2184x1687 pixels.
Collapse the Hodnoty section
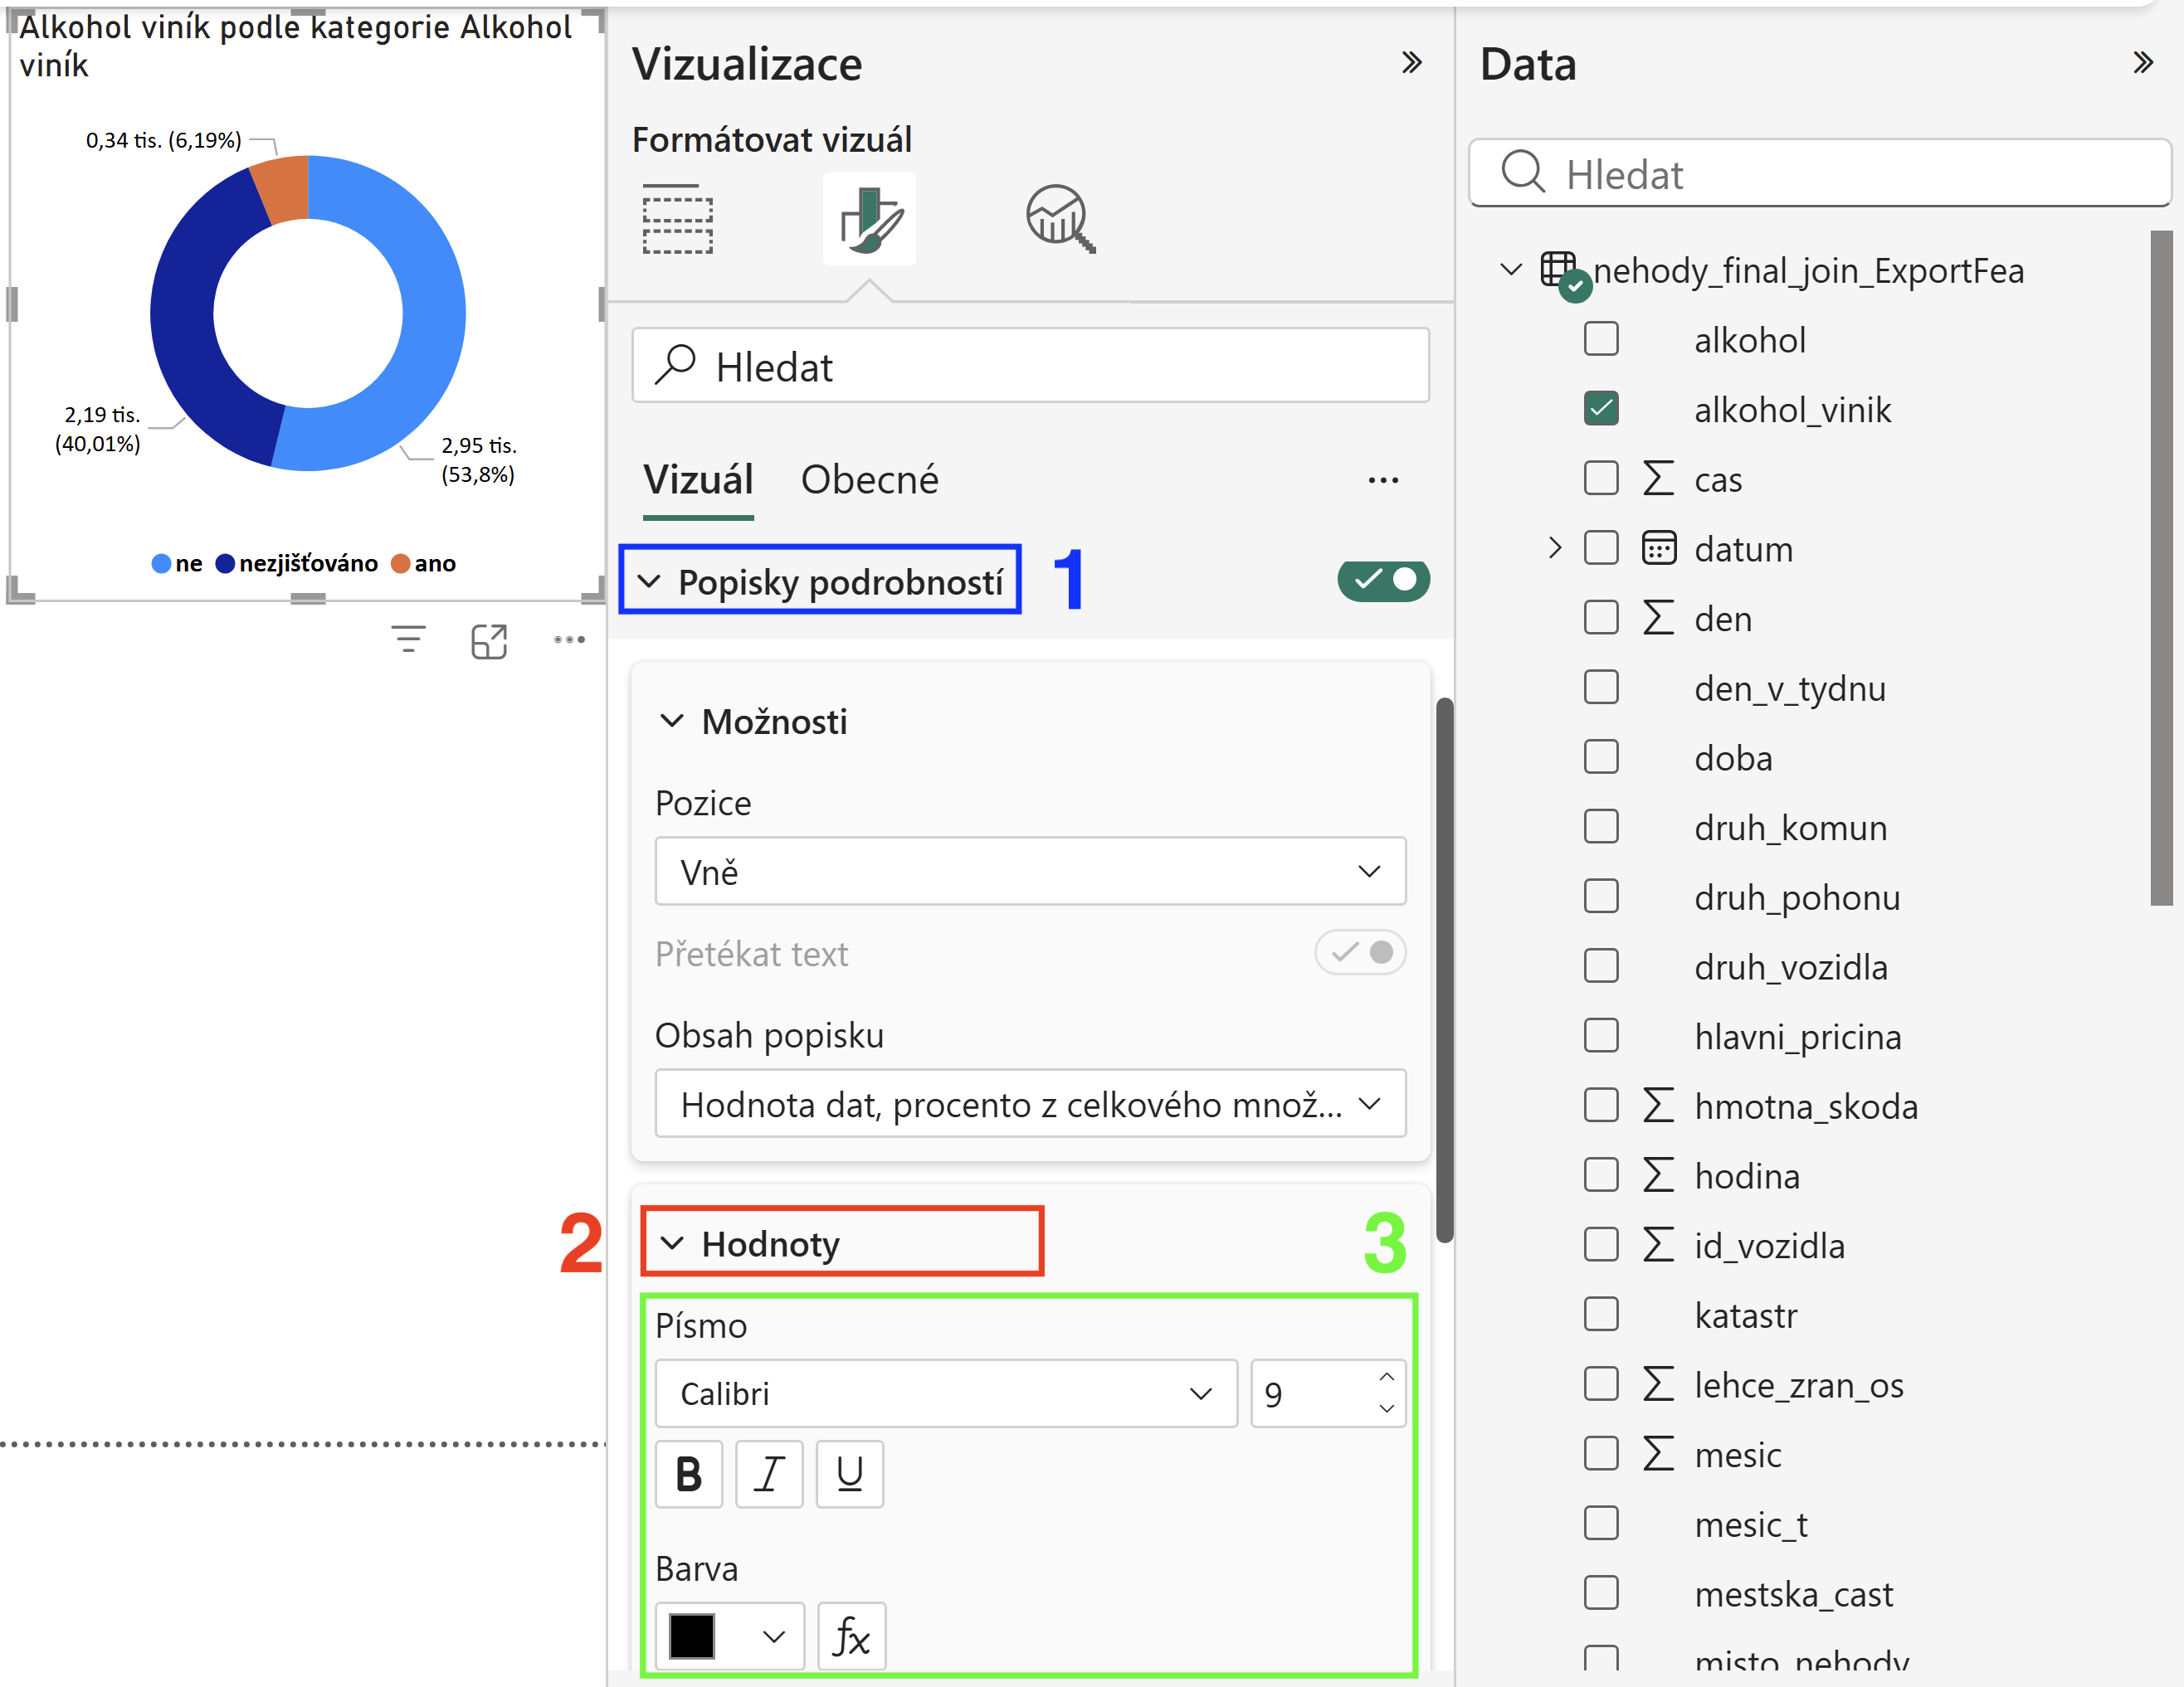tap(672, 1243)
